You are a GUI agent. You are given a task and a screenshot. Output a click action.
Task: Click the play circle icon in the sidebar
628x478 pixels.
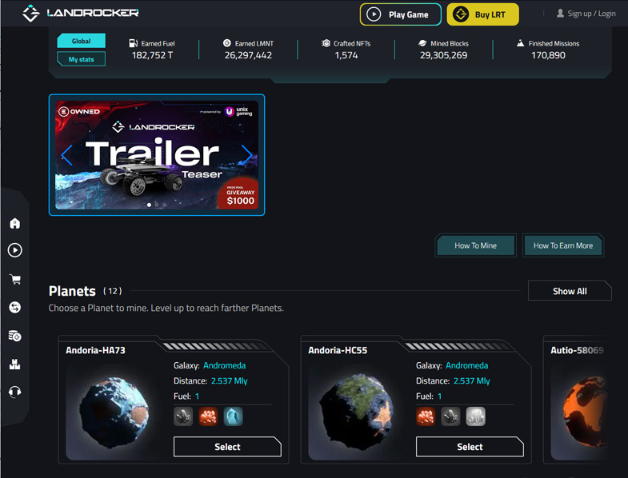click(15, 251)
